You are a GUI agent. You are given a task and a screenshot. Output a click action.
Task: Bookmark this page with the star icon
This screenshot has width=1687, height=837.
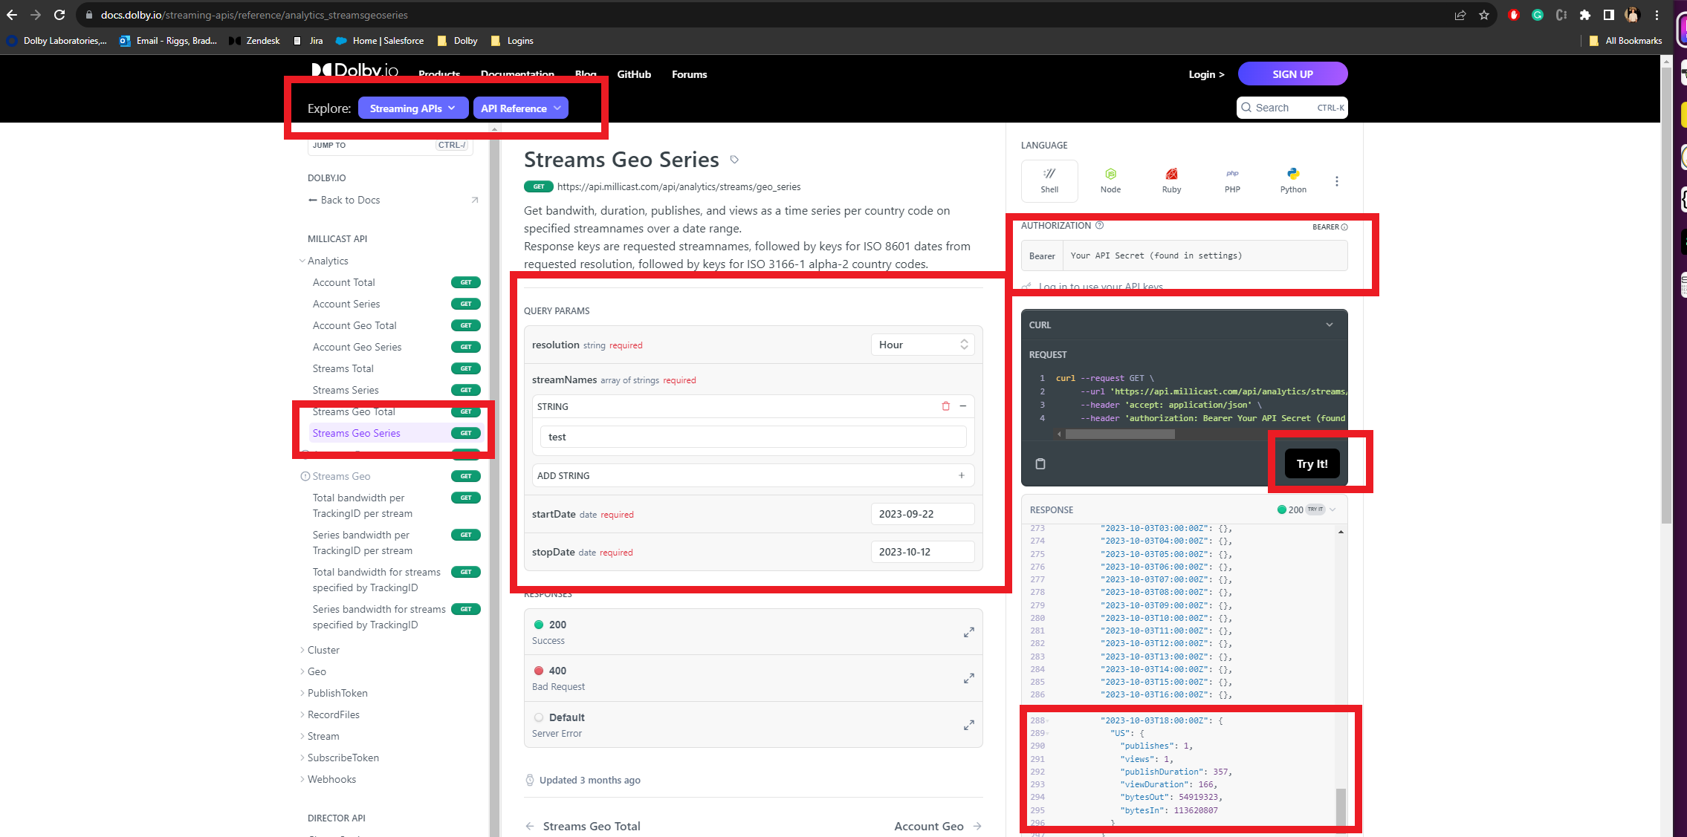tap(1484, 15)
